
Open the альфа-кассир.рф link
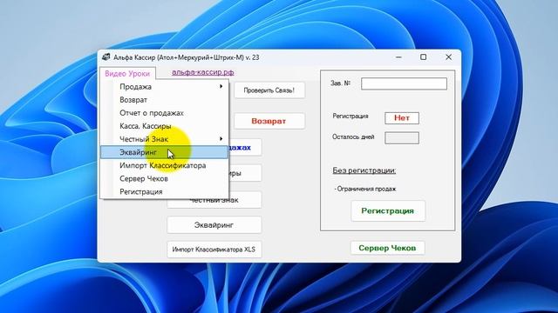coord(203,72)
